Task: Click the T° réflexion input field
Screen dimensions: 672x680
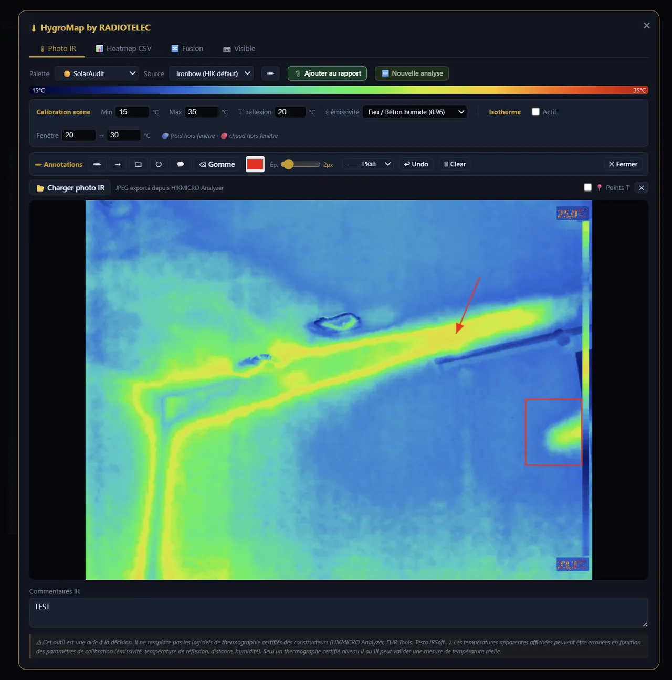Action: coord(290,112)
